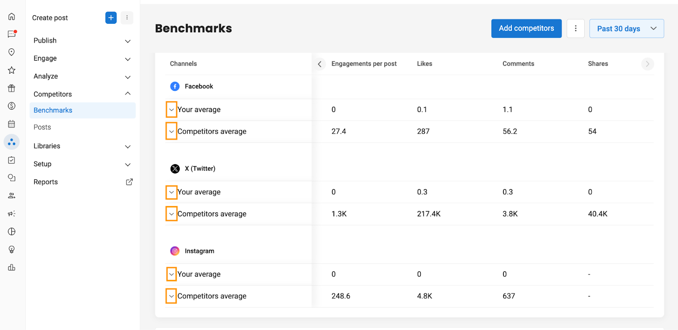
Task: Click the Instagram competitors Likes value 4.8K
Action: click(425, 296)
